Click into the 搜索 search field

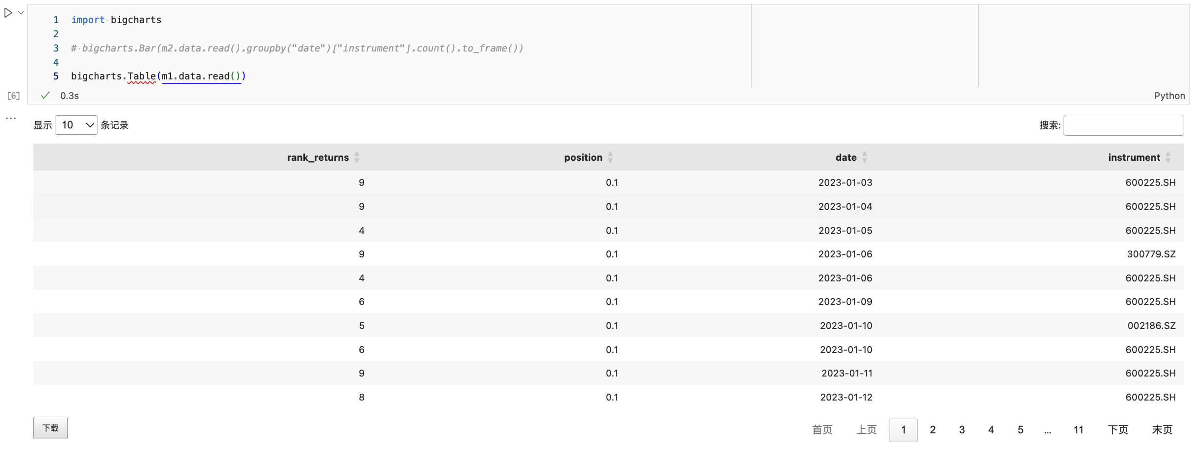pos(1123,125)
